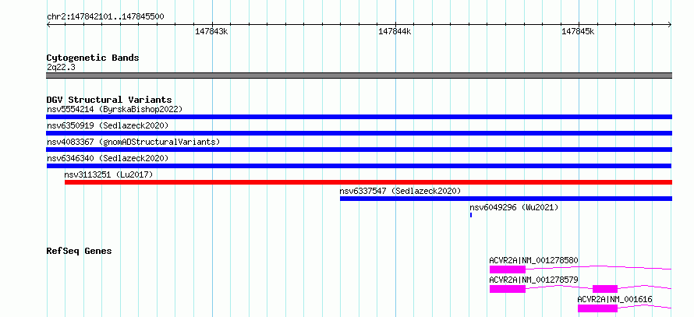The width and height of the screenshot is (694, 317).
Task: Click the Cytogenetic Bands track title
Action: point(93,58)
